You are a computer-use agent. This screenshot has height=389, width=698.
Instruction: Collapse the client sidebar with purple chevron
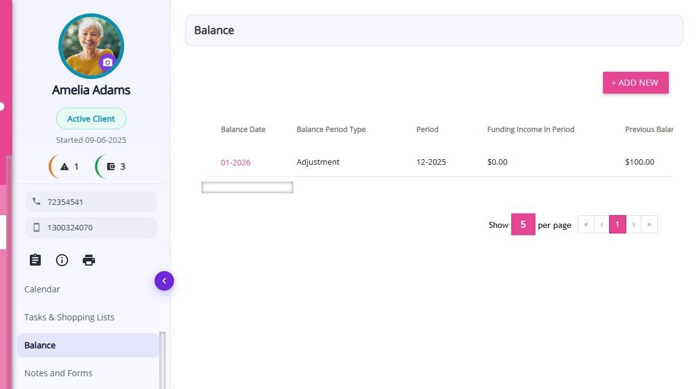164,281
